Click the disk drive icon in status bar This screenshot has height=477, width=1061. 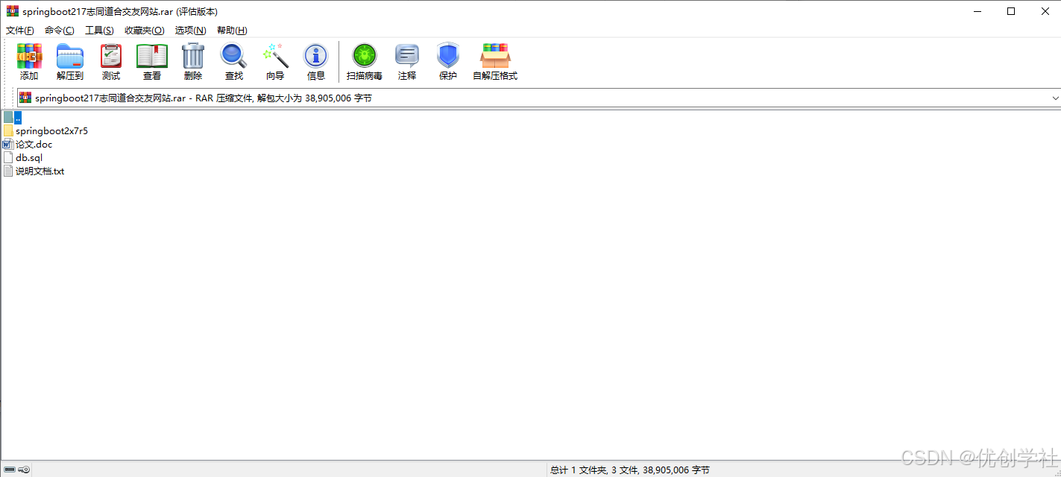pos(10,470)
